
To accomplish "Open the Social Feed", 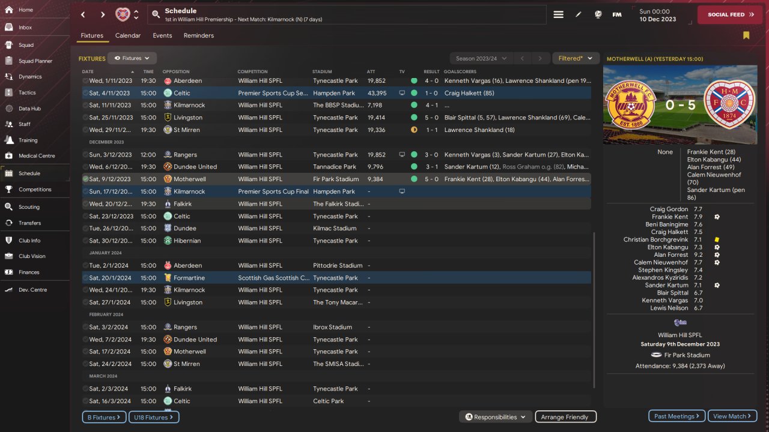I will [x=730, y=14].
